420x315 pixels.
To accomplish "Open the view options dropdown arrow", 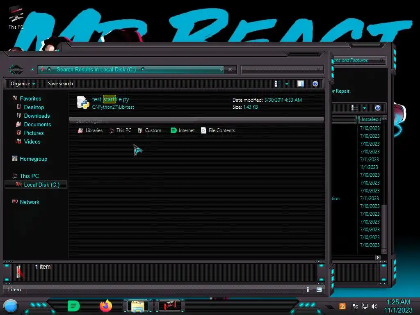I will (x=287, y=84).
